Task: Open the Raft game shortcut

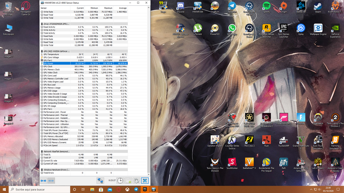Action: coord(284,164)
